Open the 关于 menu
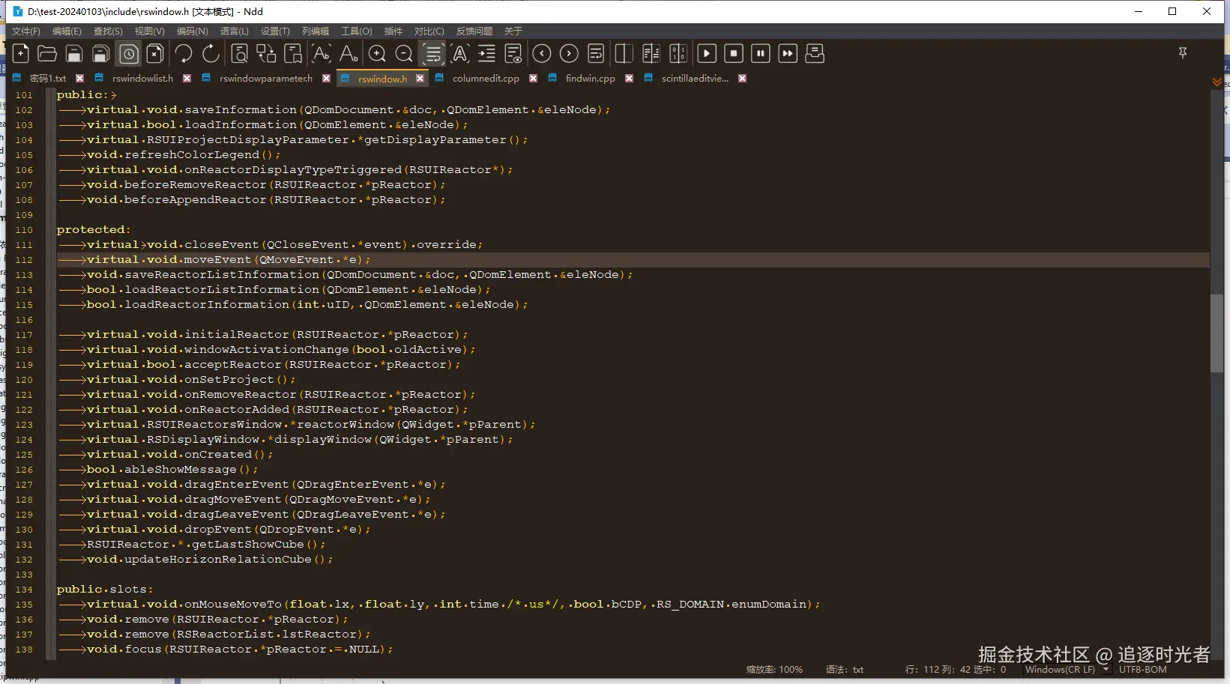Image resolution: width=1230 pixels, height=684 pixels. [x=513, y=31]
